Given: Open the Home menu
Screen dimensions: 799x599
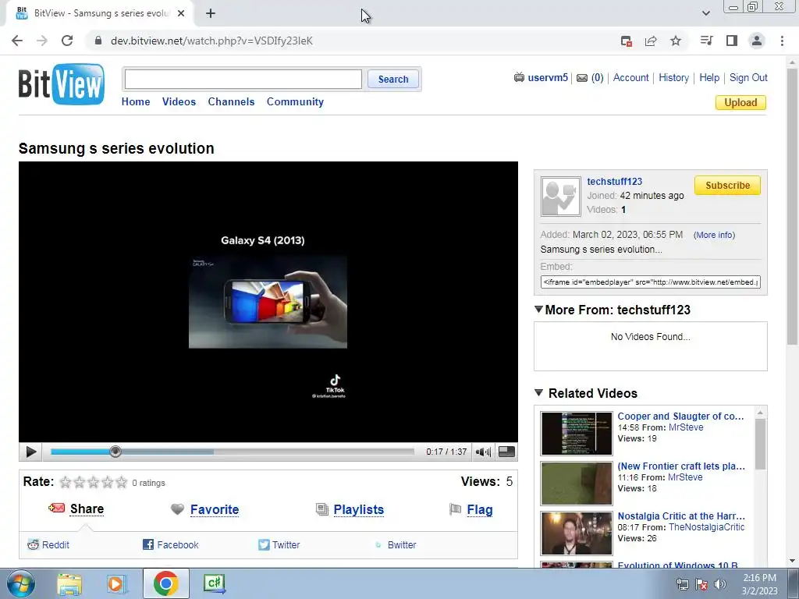Looking at the screenshot, I should (136, 101).
